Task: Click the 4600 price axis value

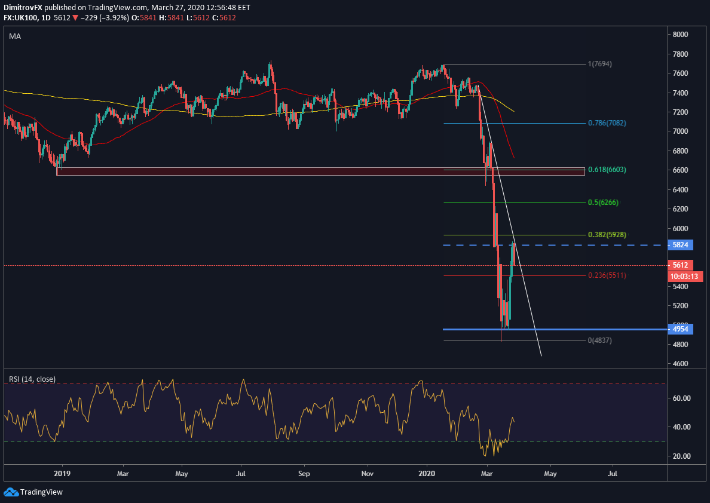Action: coord(681,364)
